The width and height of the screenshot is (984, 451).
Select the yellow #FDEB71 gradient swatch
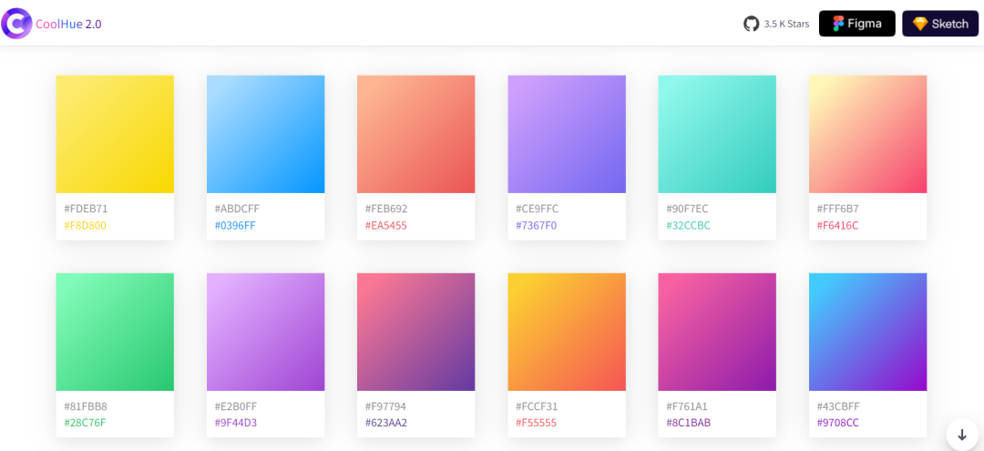(x=115, y=134)
